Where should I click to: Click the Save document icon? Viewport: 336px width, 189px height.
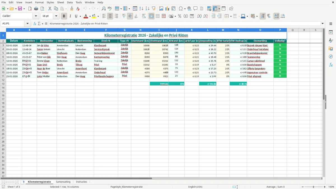20,9
